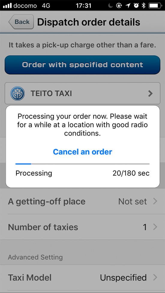Image resolution: width=165 pixels, height=293 pixels.
Task: Tap the 20/180 sec timer text
Action: tap(131, 173)
